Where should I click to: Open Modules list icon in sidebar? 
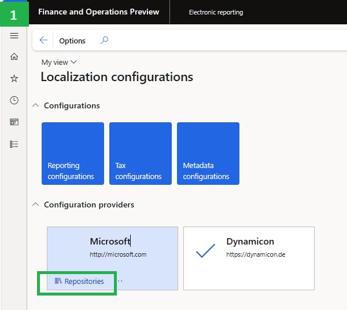[x=14, y=144]
